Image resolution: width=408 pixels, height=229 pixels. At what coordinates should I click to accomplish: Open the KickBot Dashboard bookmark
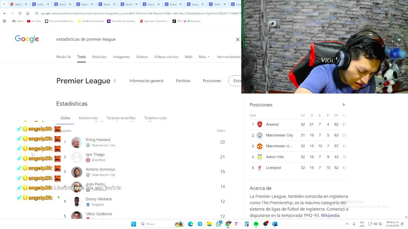tap(91, 21)
